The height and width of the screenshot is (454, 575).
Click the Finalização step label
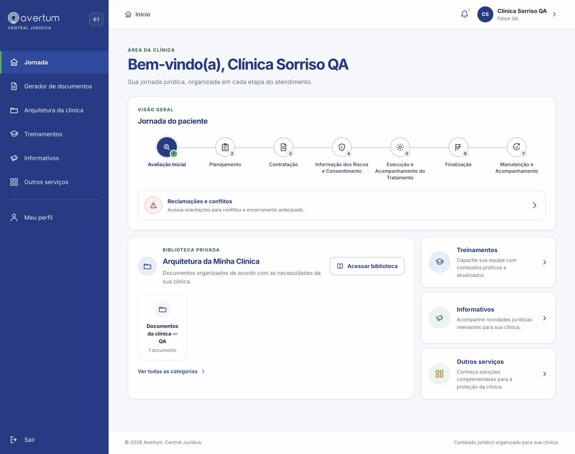tap(458, 164)
